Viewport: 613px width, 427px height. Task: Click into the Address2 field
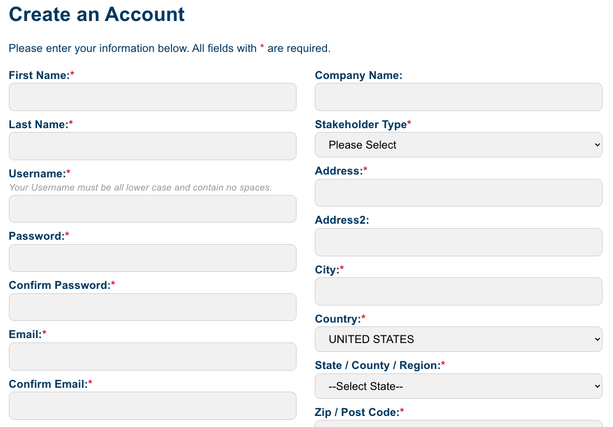[458, 242]
